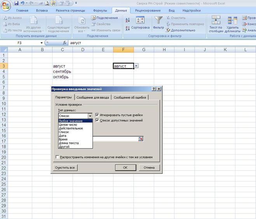Click Existing Connections icon

[x=58, y=24]
